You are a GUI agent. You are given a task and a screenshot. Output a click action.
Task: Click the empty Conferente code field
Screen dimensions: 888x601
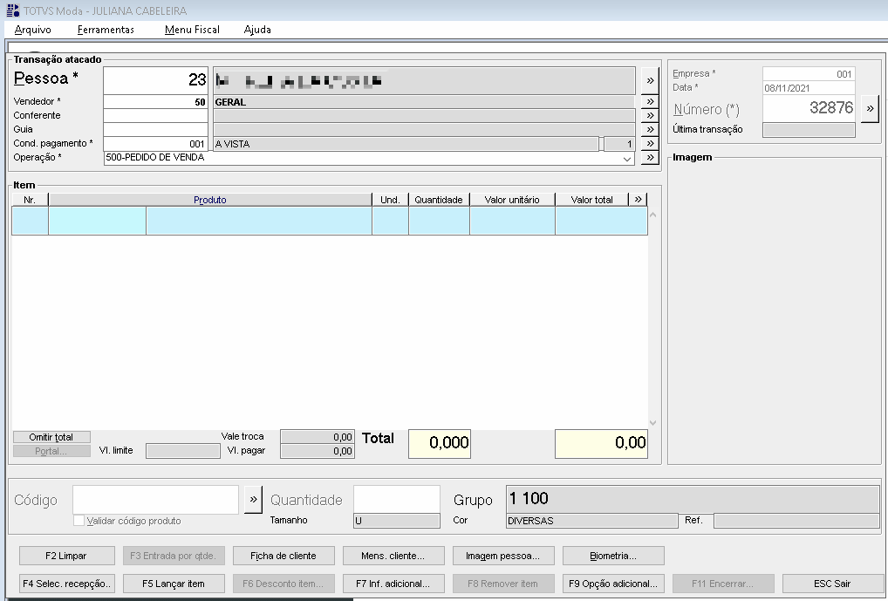pos(156,115)
